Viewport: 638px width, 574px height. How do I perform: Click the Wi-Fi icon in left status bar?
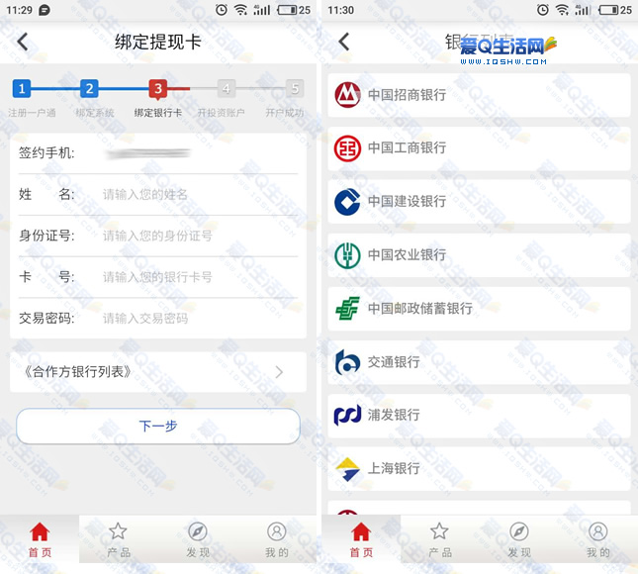tap(241, 10)
